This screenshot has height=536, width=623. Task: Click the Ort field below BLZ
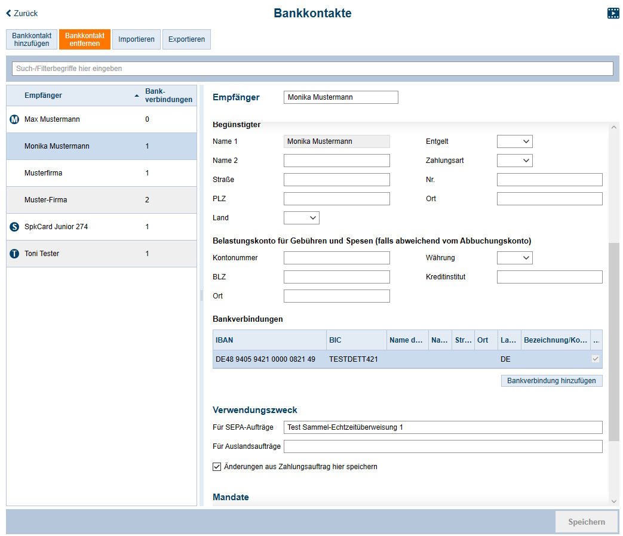point(336,296)
